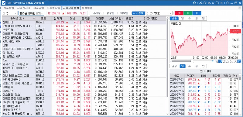Click the chart horizontal scrollbar thumb

181,61
